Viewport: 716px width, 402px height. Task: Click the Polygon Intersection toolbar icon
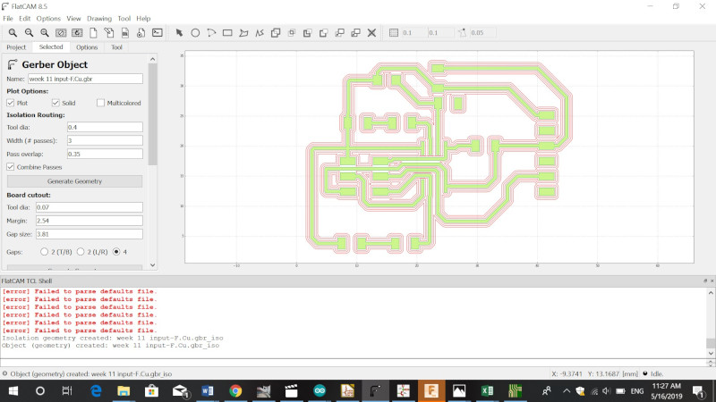292,33
